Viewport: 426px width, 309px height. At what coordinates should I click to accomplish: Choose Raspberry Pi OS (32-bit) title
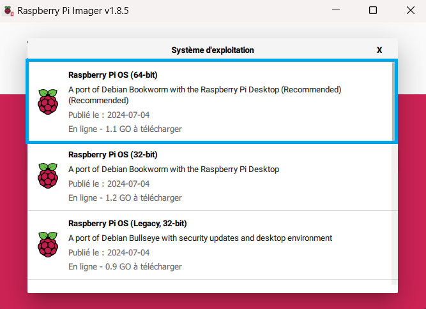point(112,155)
